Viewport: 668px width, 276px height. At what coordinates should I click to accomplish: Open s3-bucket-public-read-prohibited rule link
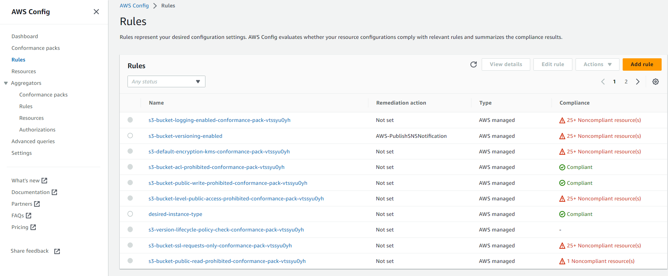(x=227, y=261)
